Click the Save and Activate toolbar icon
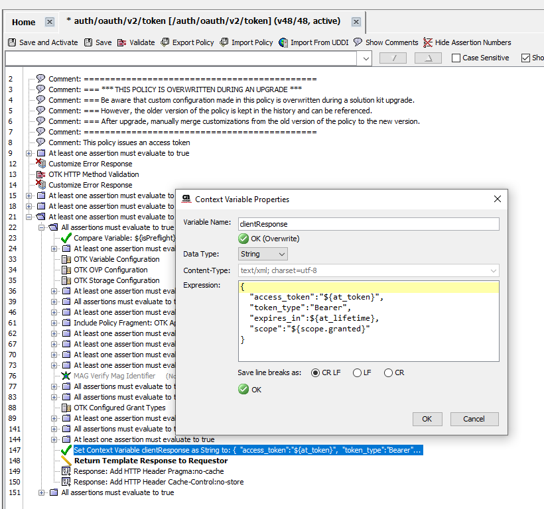Viewport: 544px width, 509px height. click(12, 42)
